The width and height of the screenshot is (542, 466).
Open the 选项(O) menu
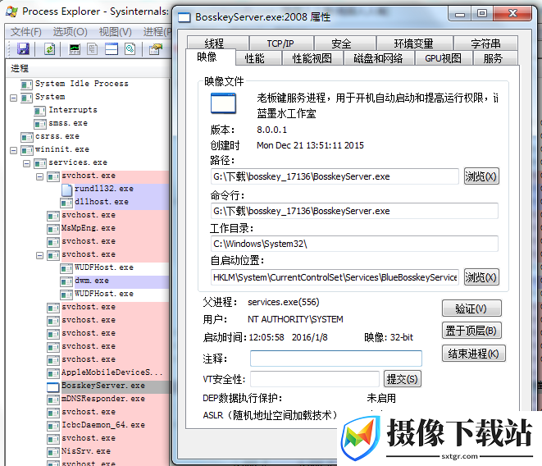(71, 32)
